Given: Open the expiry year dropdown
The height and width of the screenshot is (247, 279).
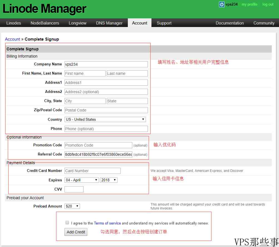Looking at the screenshot, I should click(109, 180).
